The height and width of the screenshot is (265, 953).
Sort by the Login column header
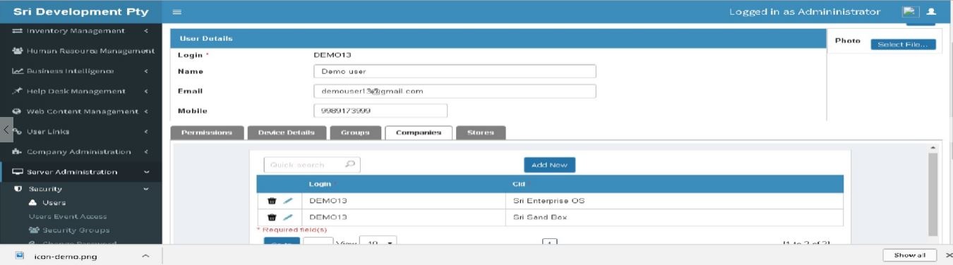320,184
